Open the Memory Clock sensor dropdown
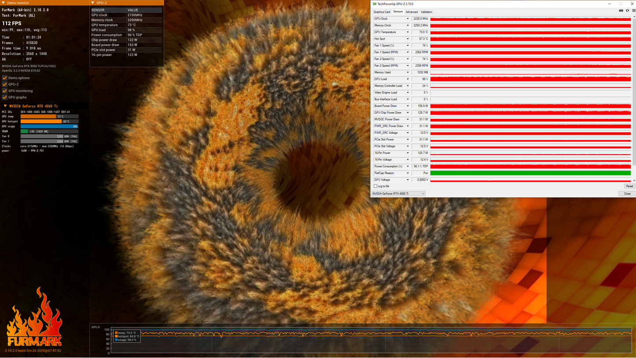This screenshot has width=636, height=358. (x=408, y=26)
